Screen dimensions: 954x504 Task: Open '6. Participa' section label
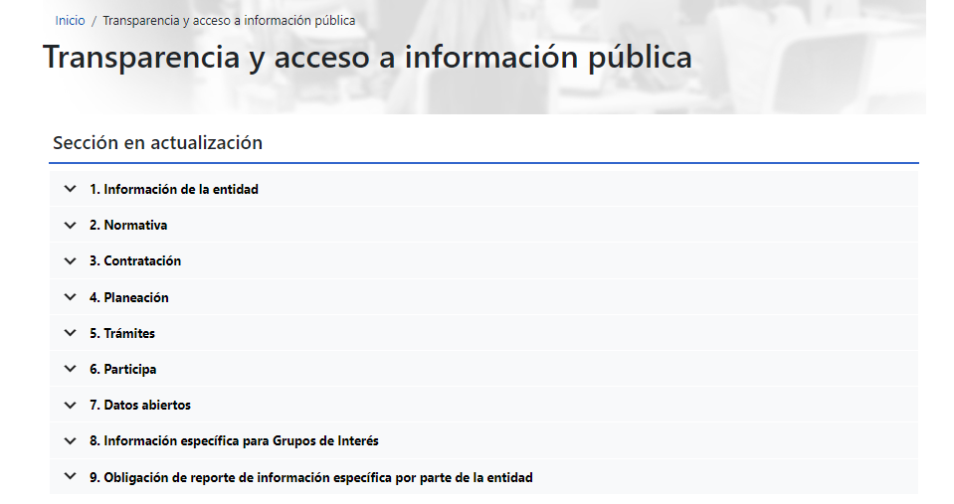pos(123,369)
